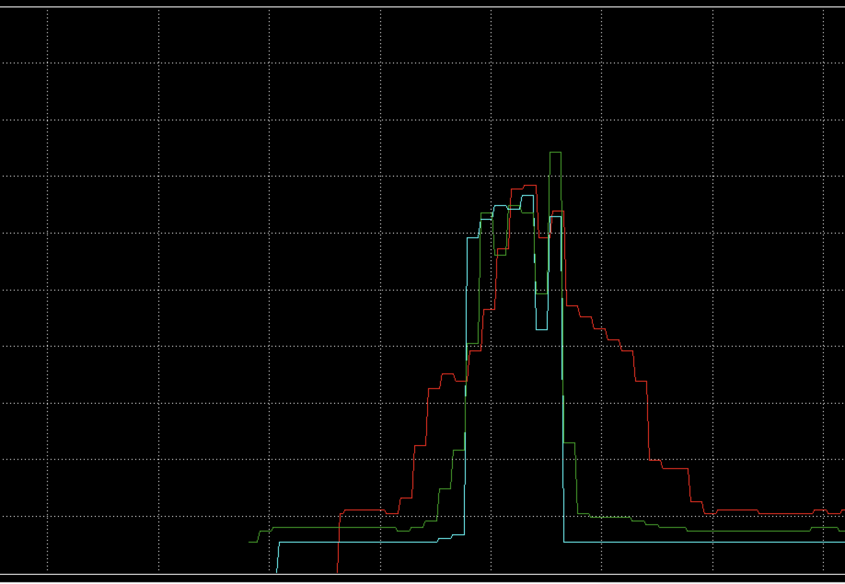This screenshot has height=584, width=845.
Task: Click the green step just after its sharp drop
Action: pos(569,443)
